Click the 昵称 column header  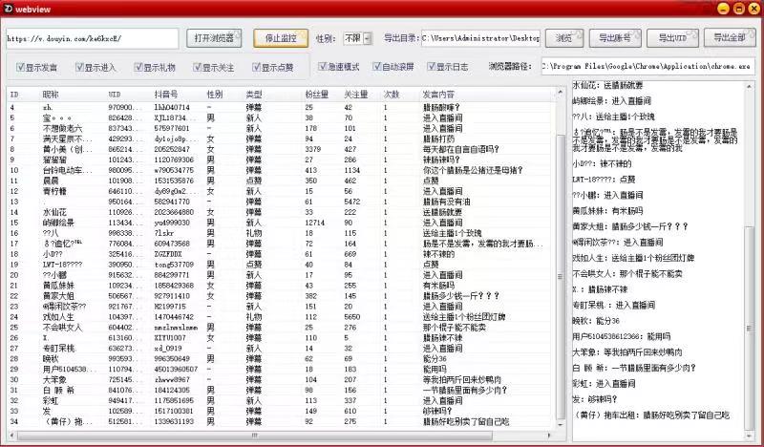pyautogui.click(x=50, y=95)
